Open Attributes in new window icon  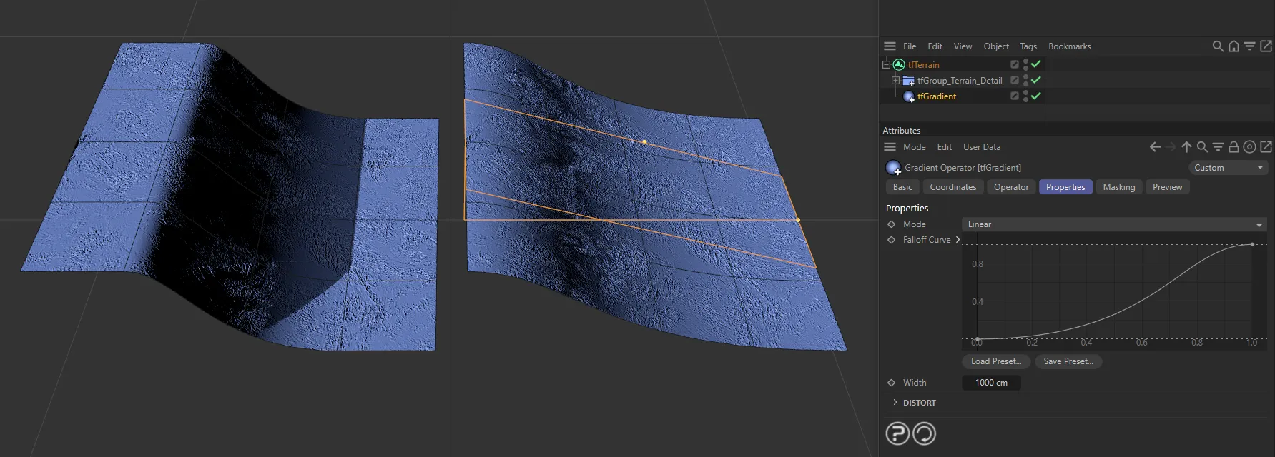[1266, 146]
